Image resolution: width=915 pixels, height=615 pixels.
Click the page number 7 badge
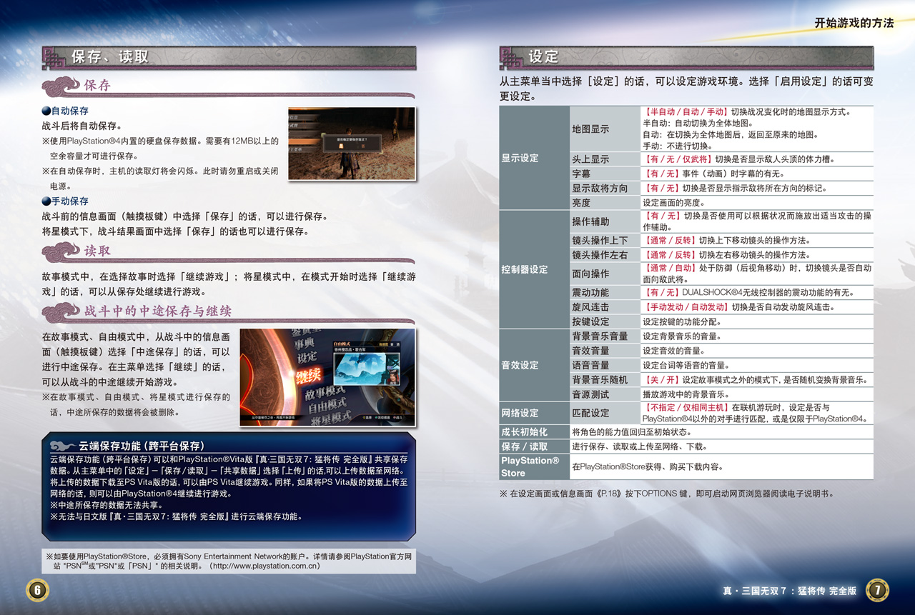pyautogui.click(x=877, y=589)
